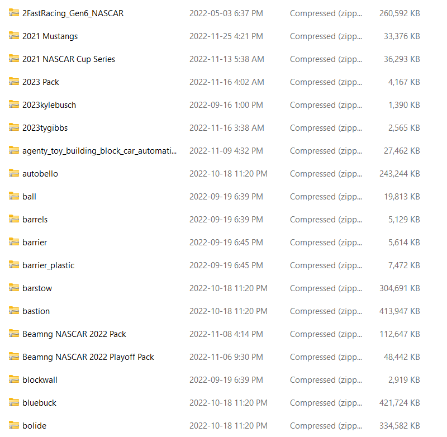
Task: Click the date 2022-11-25 4:21 PM
Action: click(x=226, y=36)
